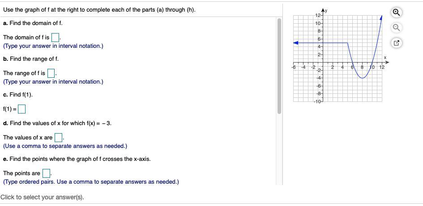The width and height of the screenshot is (423, 206).
Task: Click the range of f answer box
Action: click(x=51, y=73)
